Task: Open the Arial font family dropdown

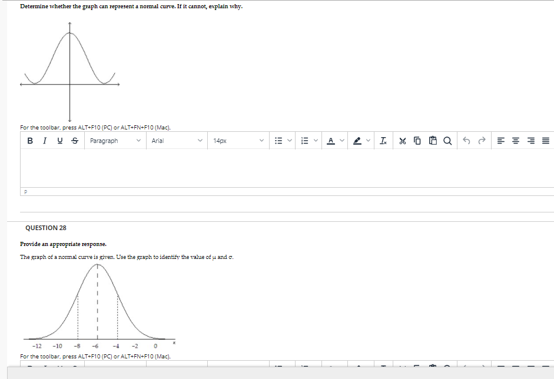Action: click(177, 141)
